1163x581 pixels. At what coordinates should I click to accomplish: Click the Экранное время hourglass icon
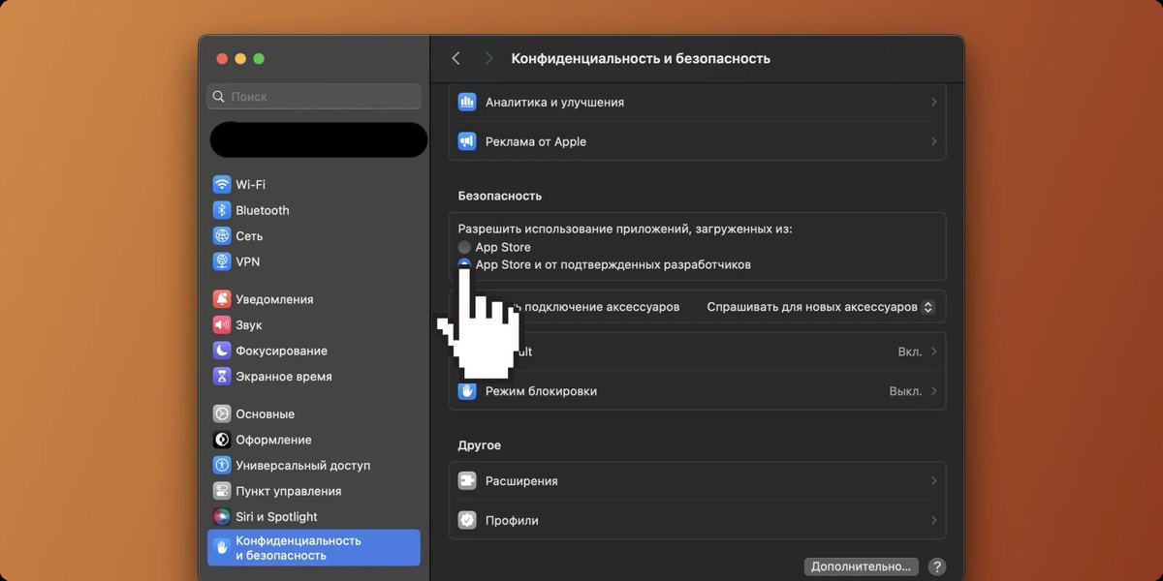click(222, 377)
